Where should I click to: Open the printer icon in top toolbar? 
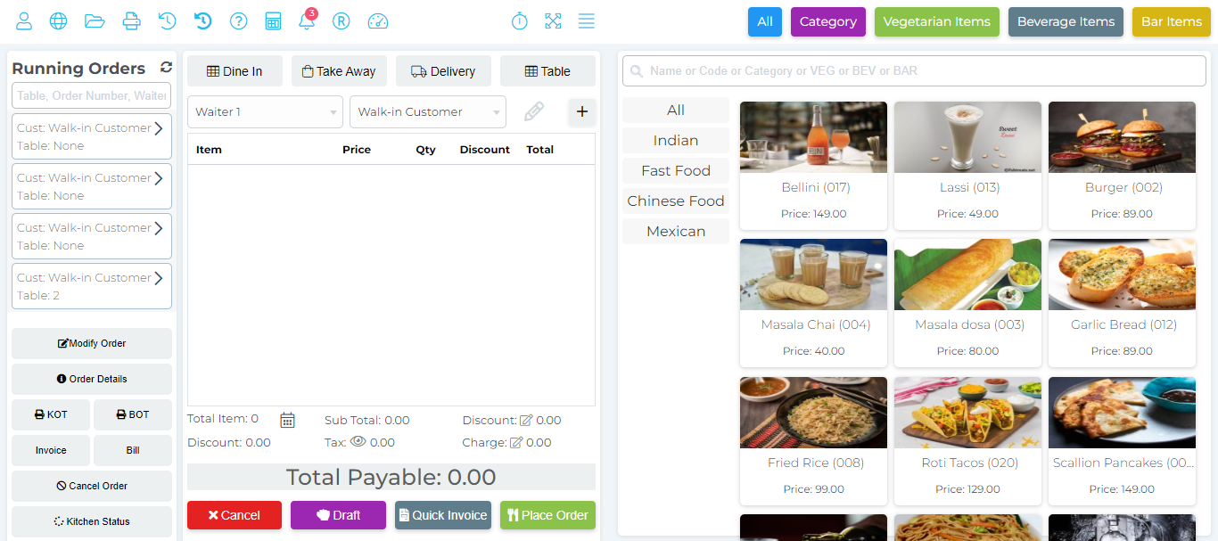pos(131,21)
